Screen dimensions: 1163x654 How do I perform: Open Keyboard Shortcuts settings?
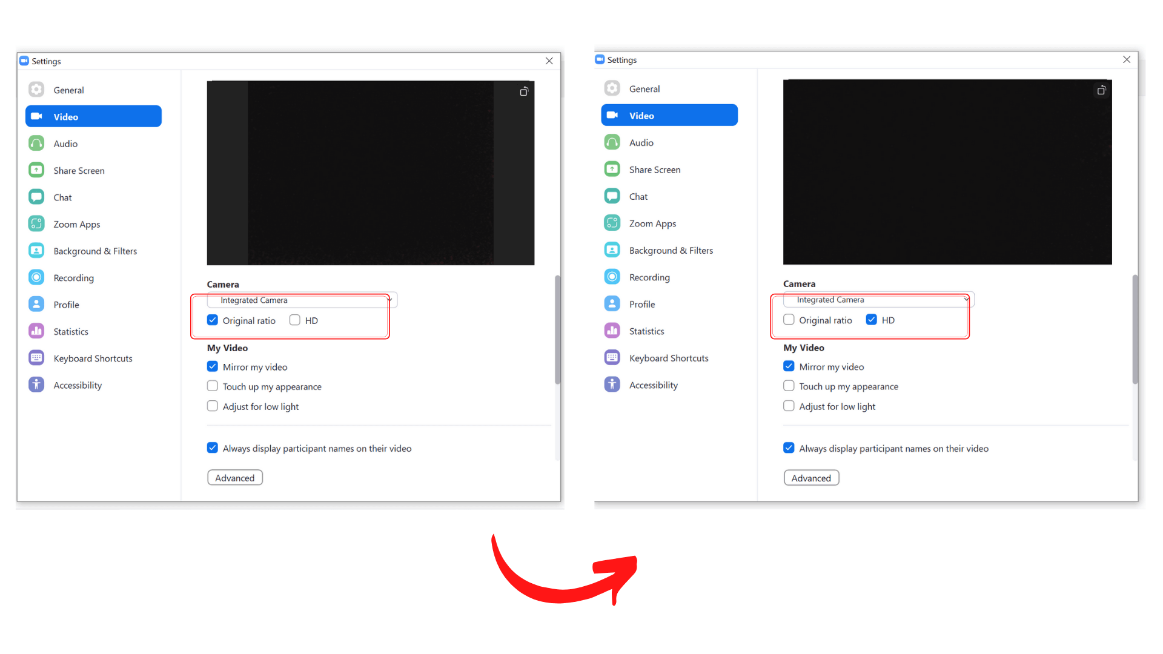click(36, 358)
